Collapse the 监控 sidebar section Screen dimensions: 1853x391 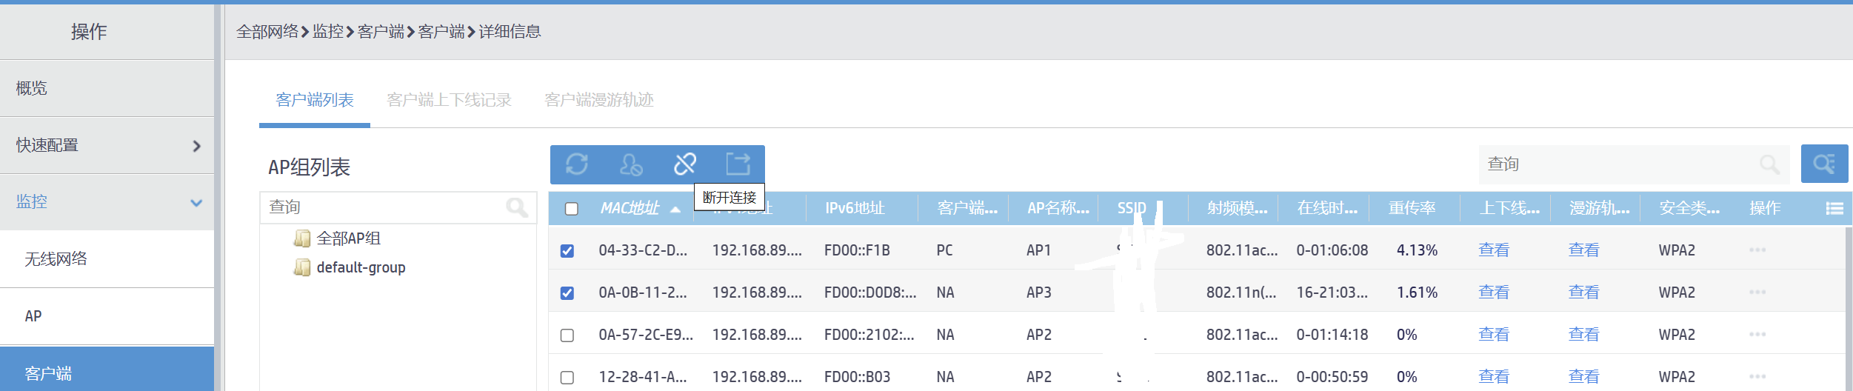point(196,202)
